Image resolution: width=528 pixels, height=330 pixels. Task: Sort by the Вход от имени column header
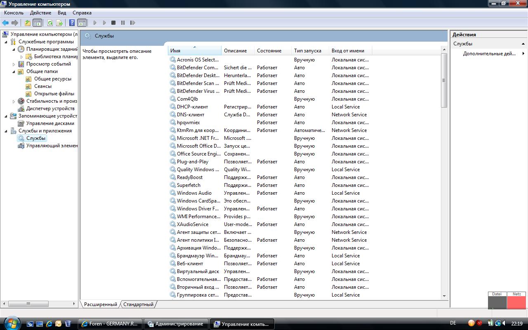pyautogui.click(x=351, y=51)
